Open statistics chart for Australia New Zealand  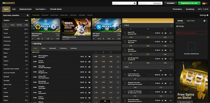click(x=165, y=50)
